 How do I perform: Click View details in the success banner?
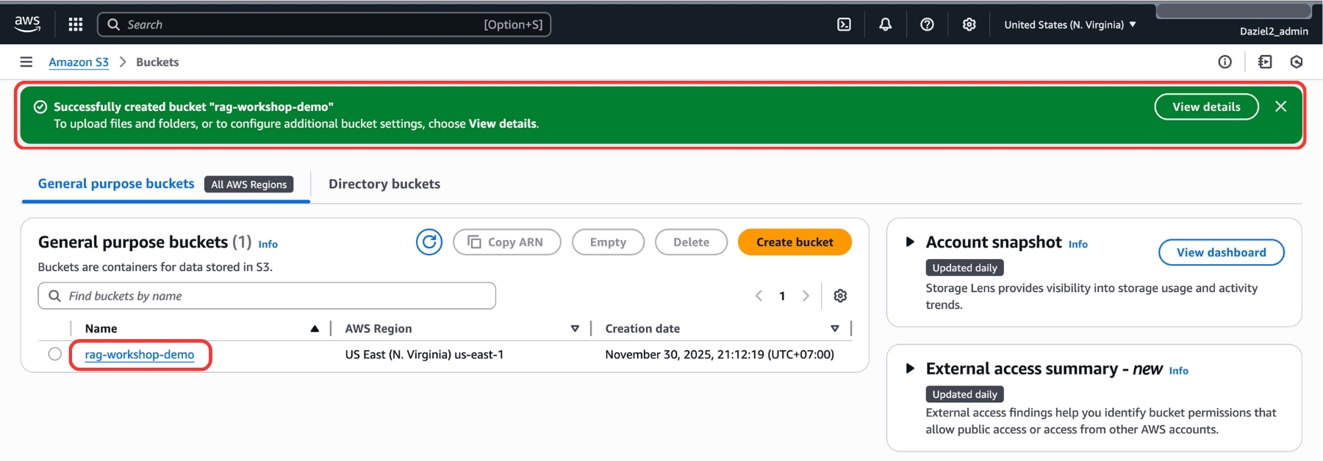point(1206,106)
